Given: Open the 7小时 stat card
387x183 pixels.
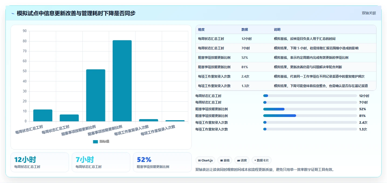Looking at the screenshot, I should (101, 162).
